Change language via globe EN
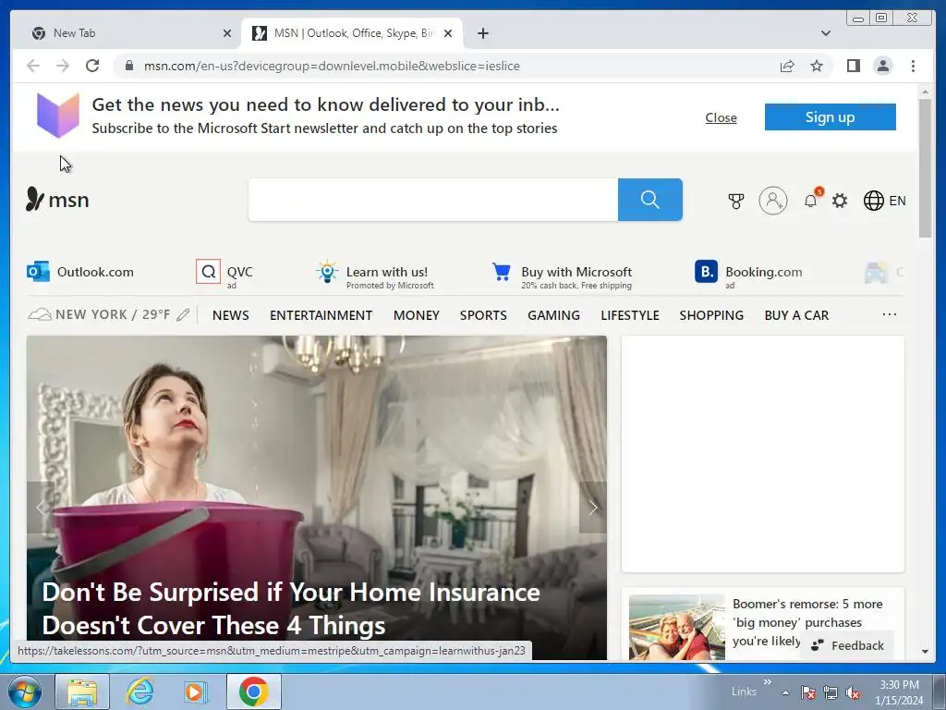Image resolution: width=946 pixels, height=710 pixels. click(x=884, y=201)
